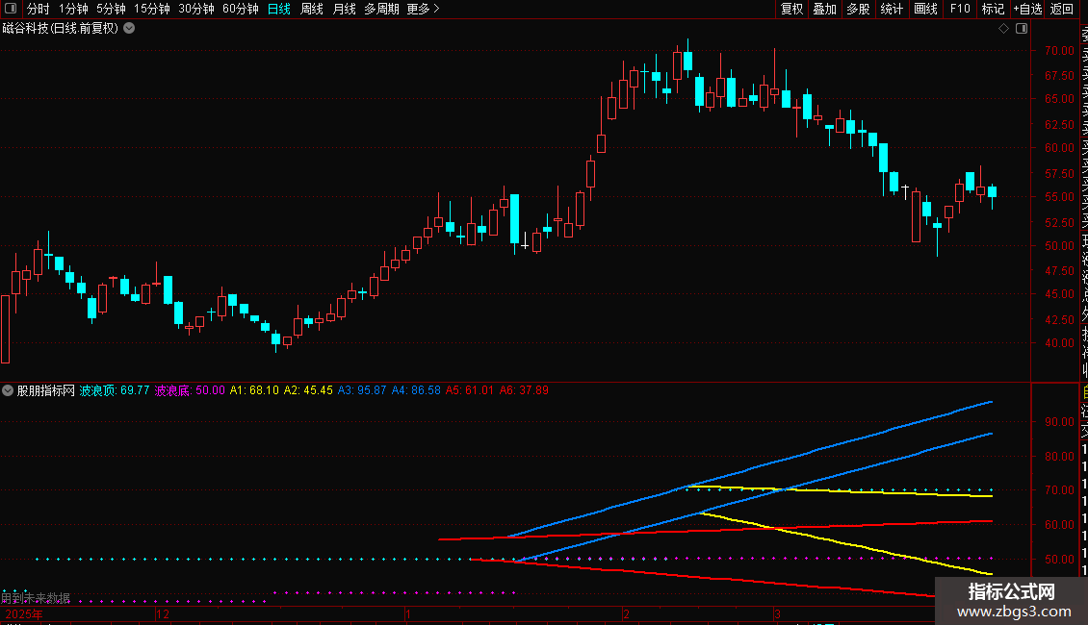Open F10 company info
Screen dimensions: 1088x625
point(960,9)
